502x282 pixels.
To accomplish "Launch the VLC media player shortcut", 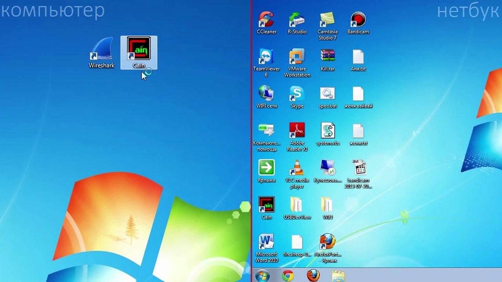I will click(297, 174).
